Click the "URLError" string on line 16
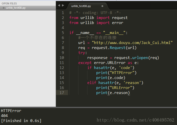The image size is (177, 125). pos(121,88)
